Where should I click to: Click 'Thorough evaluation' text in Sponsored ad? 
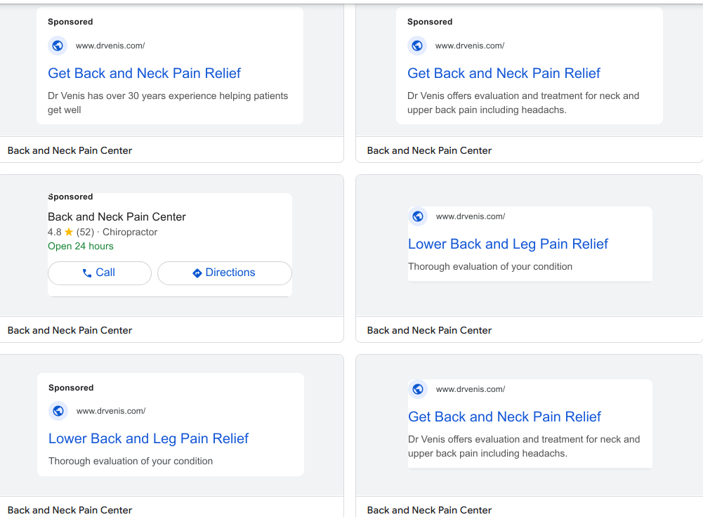click(x=131, y=462)
